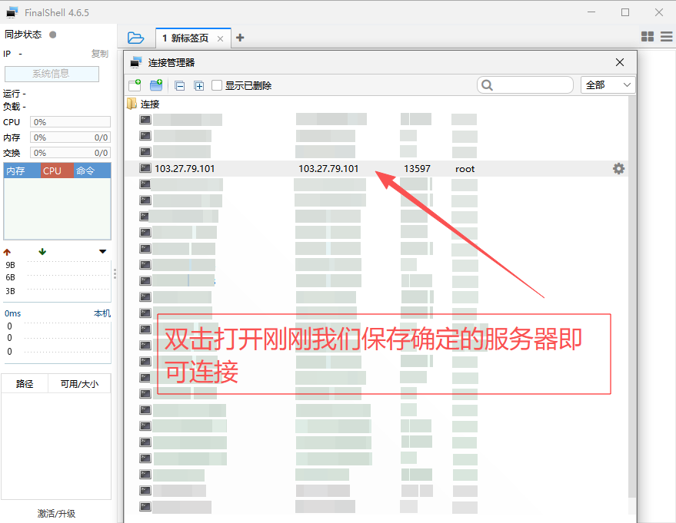Expand the network traffic black triangle dropdown
The width and height of the screenshot is (676, 523).
coord(103,252)
